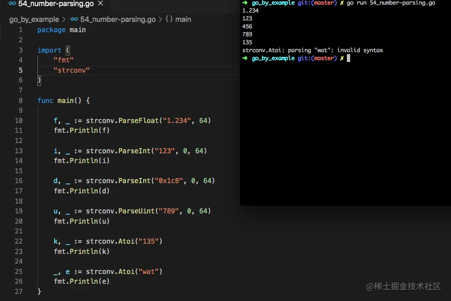This screenshot has height=301, width=451.
Task: Close the 54_number-parsing.go editor tab
Action: coord(100,3)
